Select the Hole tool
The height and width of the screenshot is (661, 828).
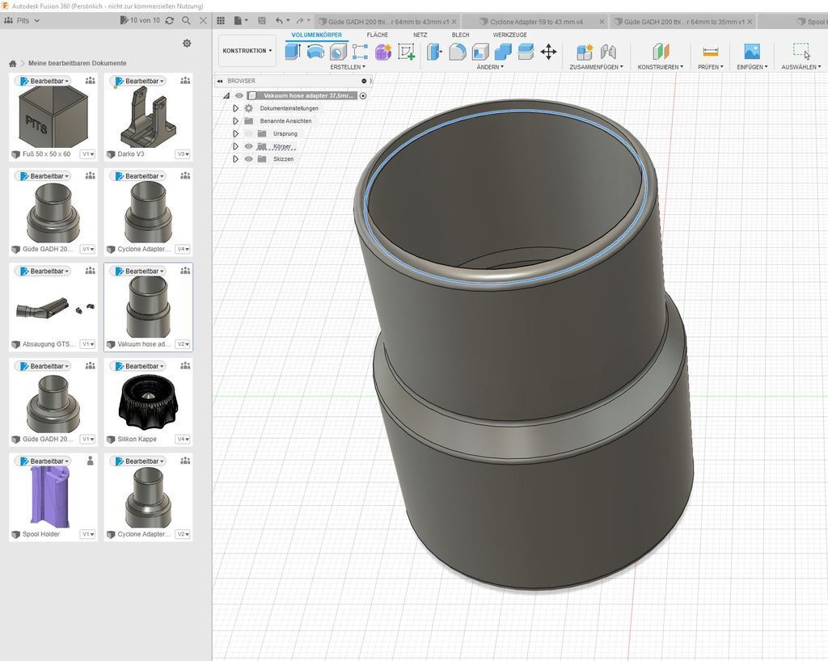336,51
